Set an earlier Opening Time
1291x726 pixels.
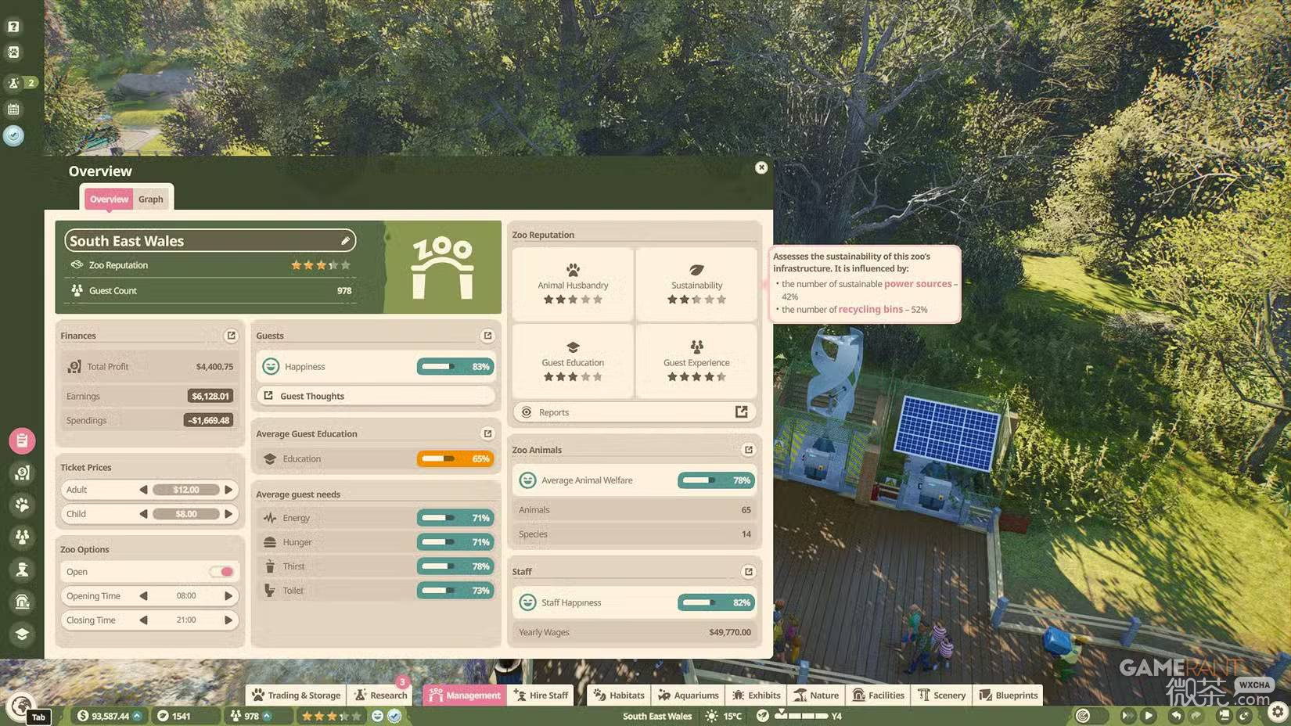click(143, 596)
